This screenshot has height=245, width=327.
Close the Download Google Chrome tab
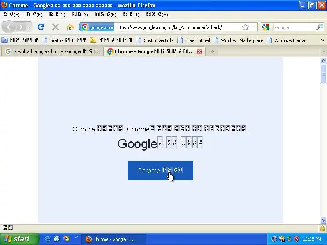[x=97, y=51]
